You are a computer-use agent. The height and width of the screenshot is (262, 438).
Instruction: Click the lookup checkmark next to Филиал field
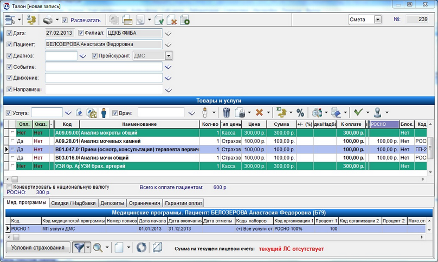[x=168, y=34]
